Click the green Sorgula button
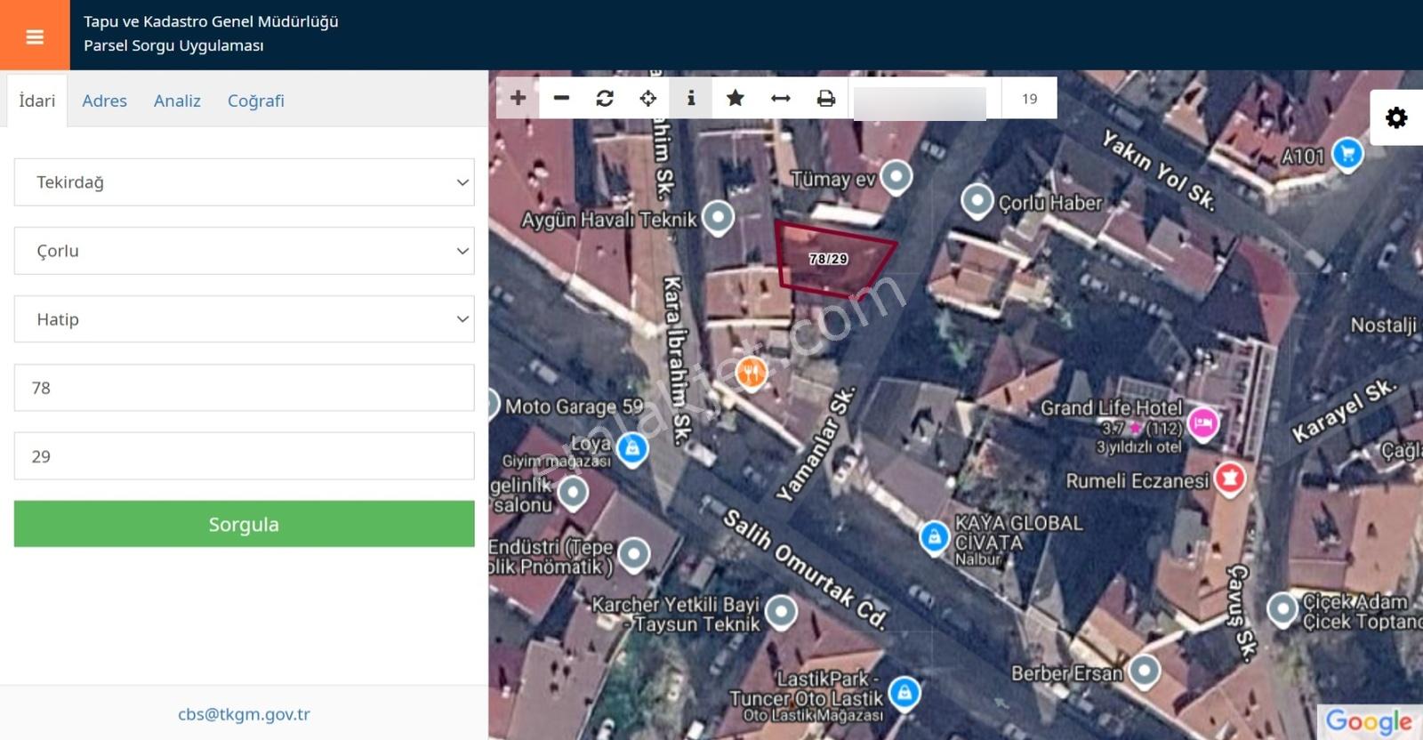The width and height of the screenshot is (1423, 740). click(x=244, y=524)
